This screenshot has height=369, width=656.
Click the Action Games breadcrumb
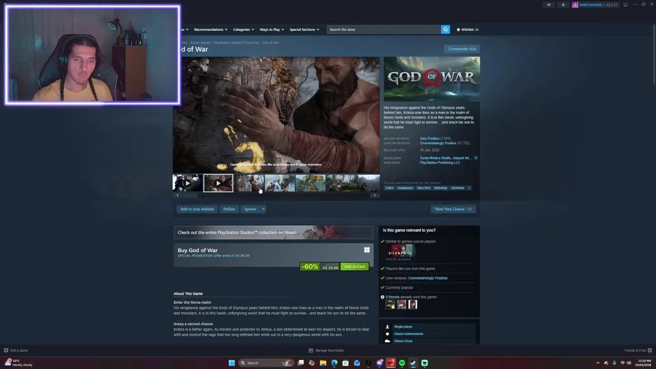click(200, 43)
